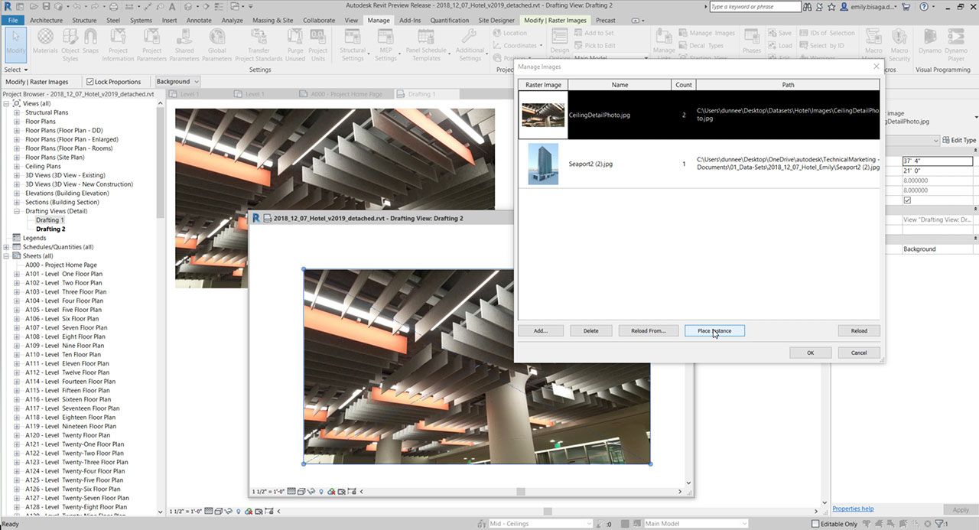Launch Dynamo

click(x=930, y=42)
